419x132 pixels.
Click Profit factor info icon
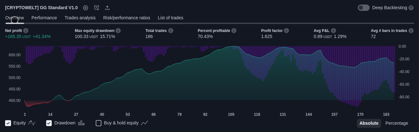(x=286, y=31)
